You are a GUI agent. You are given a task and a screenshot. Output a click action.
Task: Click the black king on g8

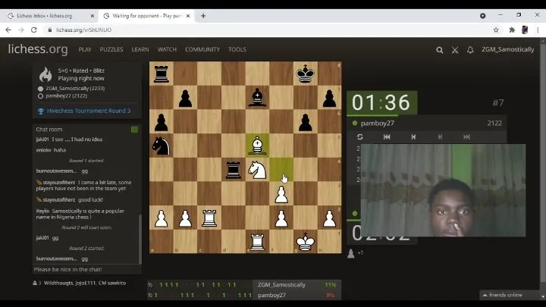pos(306,74)
